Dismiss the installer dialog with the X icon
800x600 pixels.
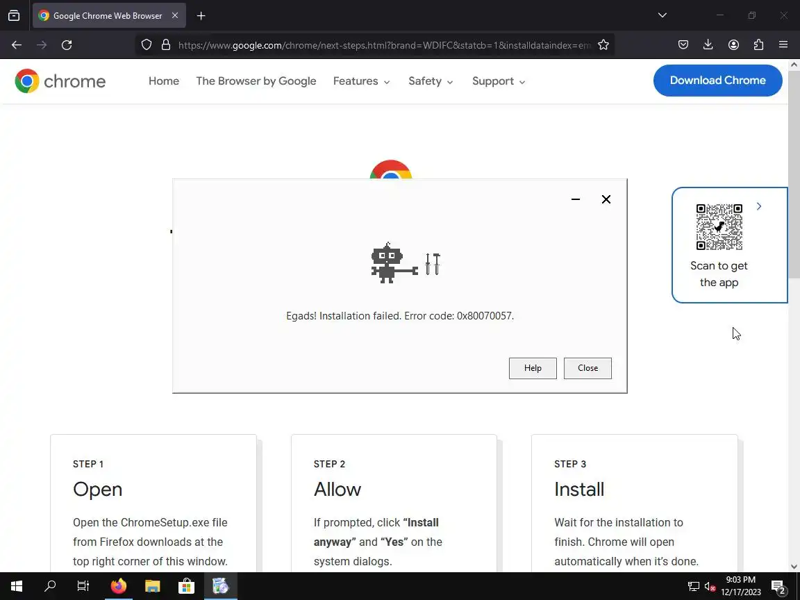(x=606, y=199)
